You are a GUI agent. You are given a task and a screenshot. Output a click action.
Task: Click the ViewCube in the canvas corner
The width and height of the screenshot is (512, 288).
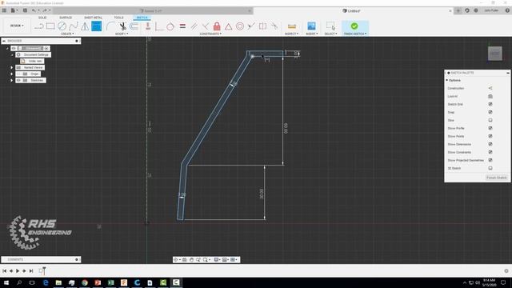495,54
